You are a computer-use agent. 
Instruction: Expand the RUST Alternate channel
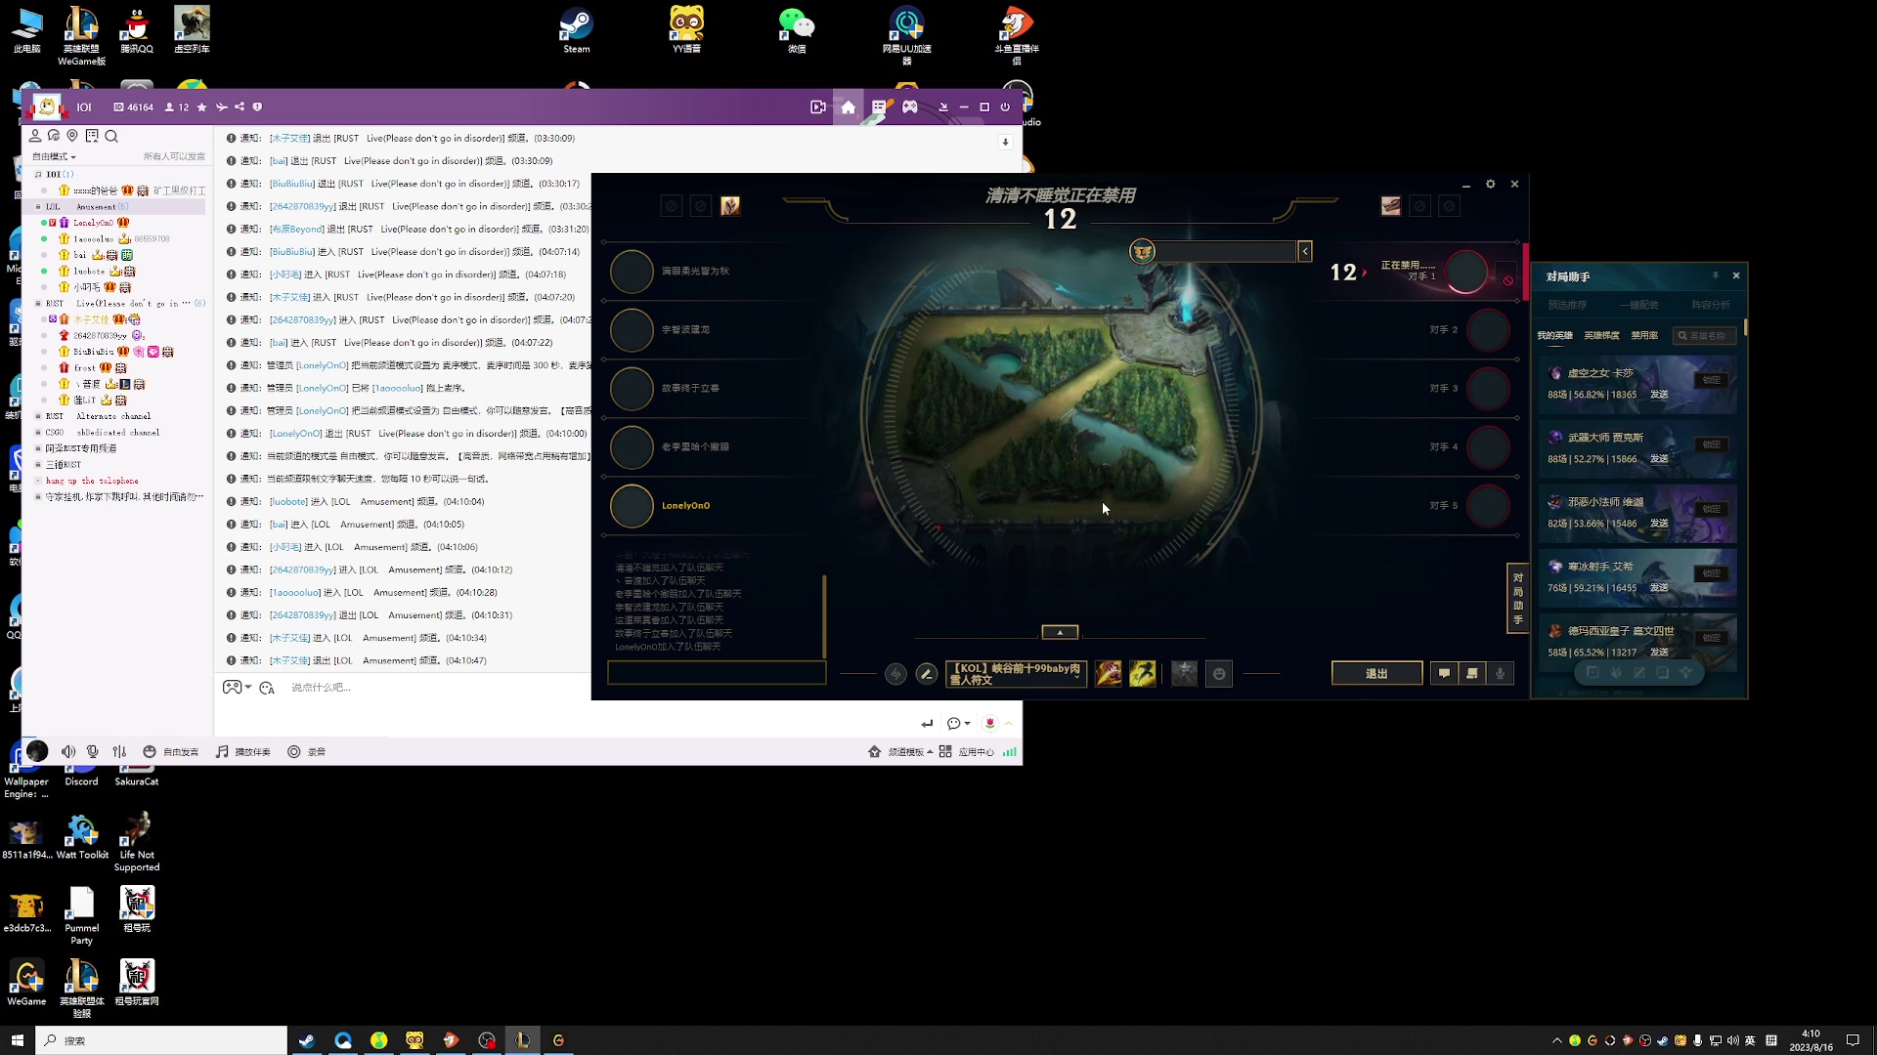tap(38, 416)
